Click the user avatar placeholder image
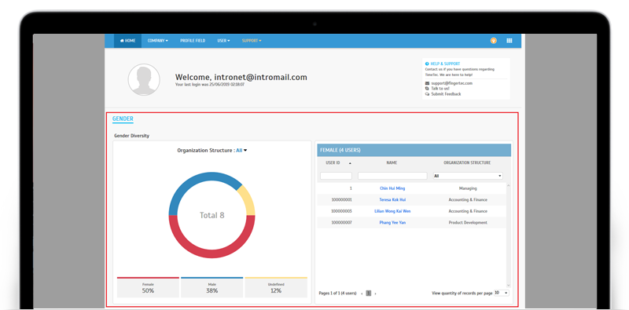 coord(144,80)
